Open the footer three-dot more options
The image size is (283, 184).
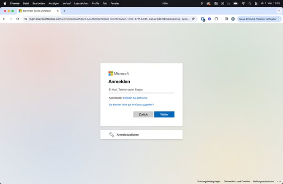279,181
